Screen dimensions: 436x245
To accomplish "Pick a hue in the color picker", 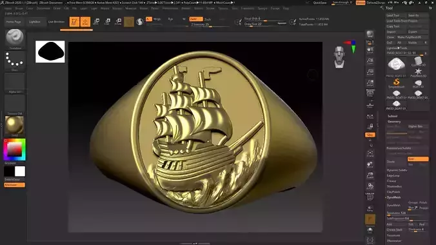I will click(x=14, y=150).
